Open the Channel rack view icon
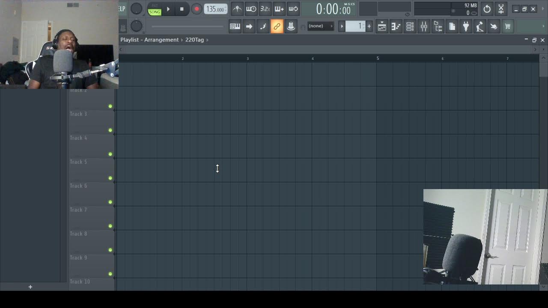This screenshot has height=308, width=548. (x=410, y=27)
